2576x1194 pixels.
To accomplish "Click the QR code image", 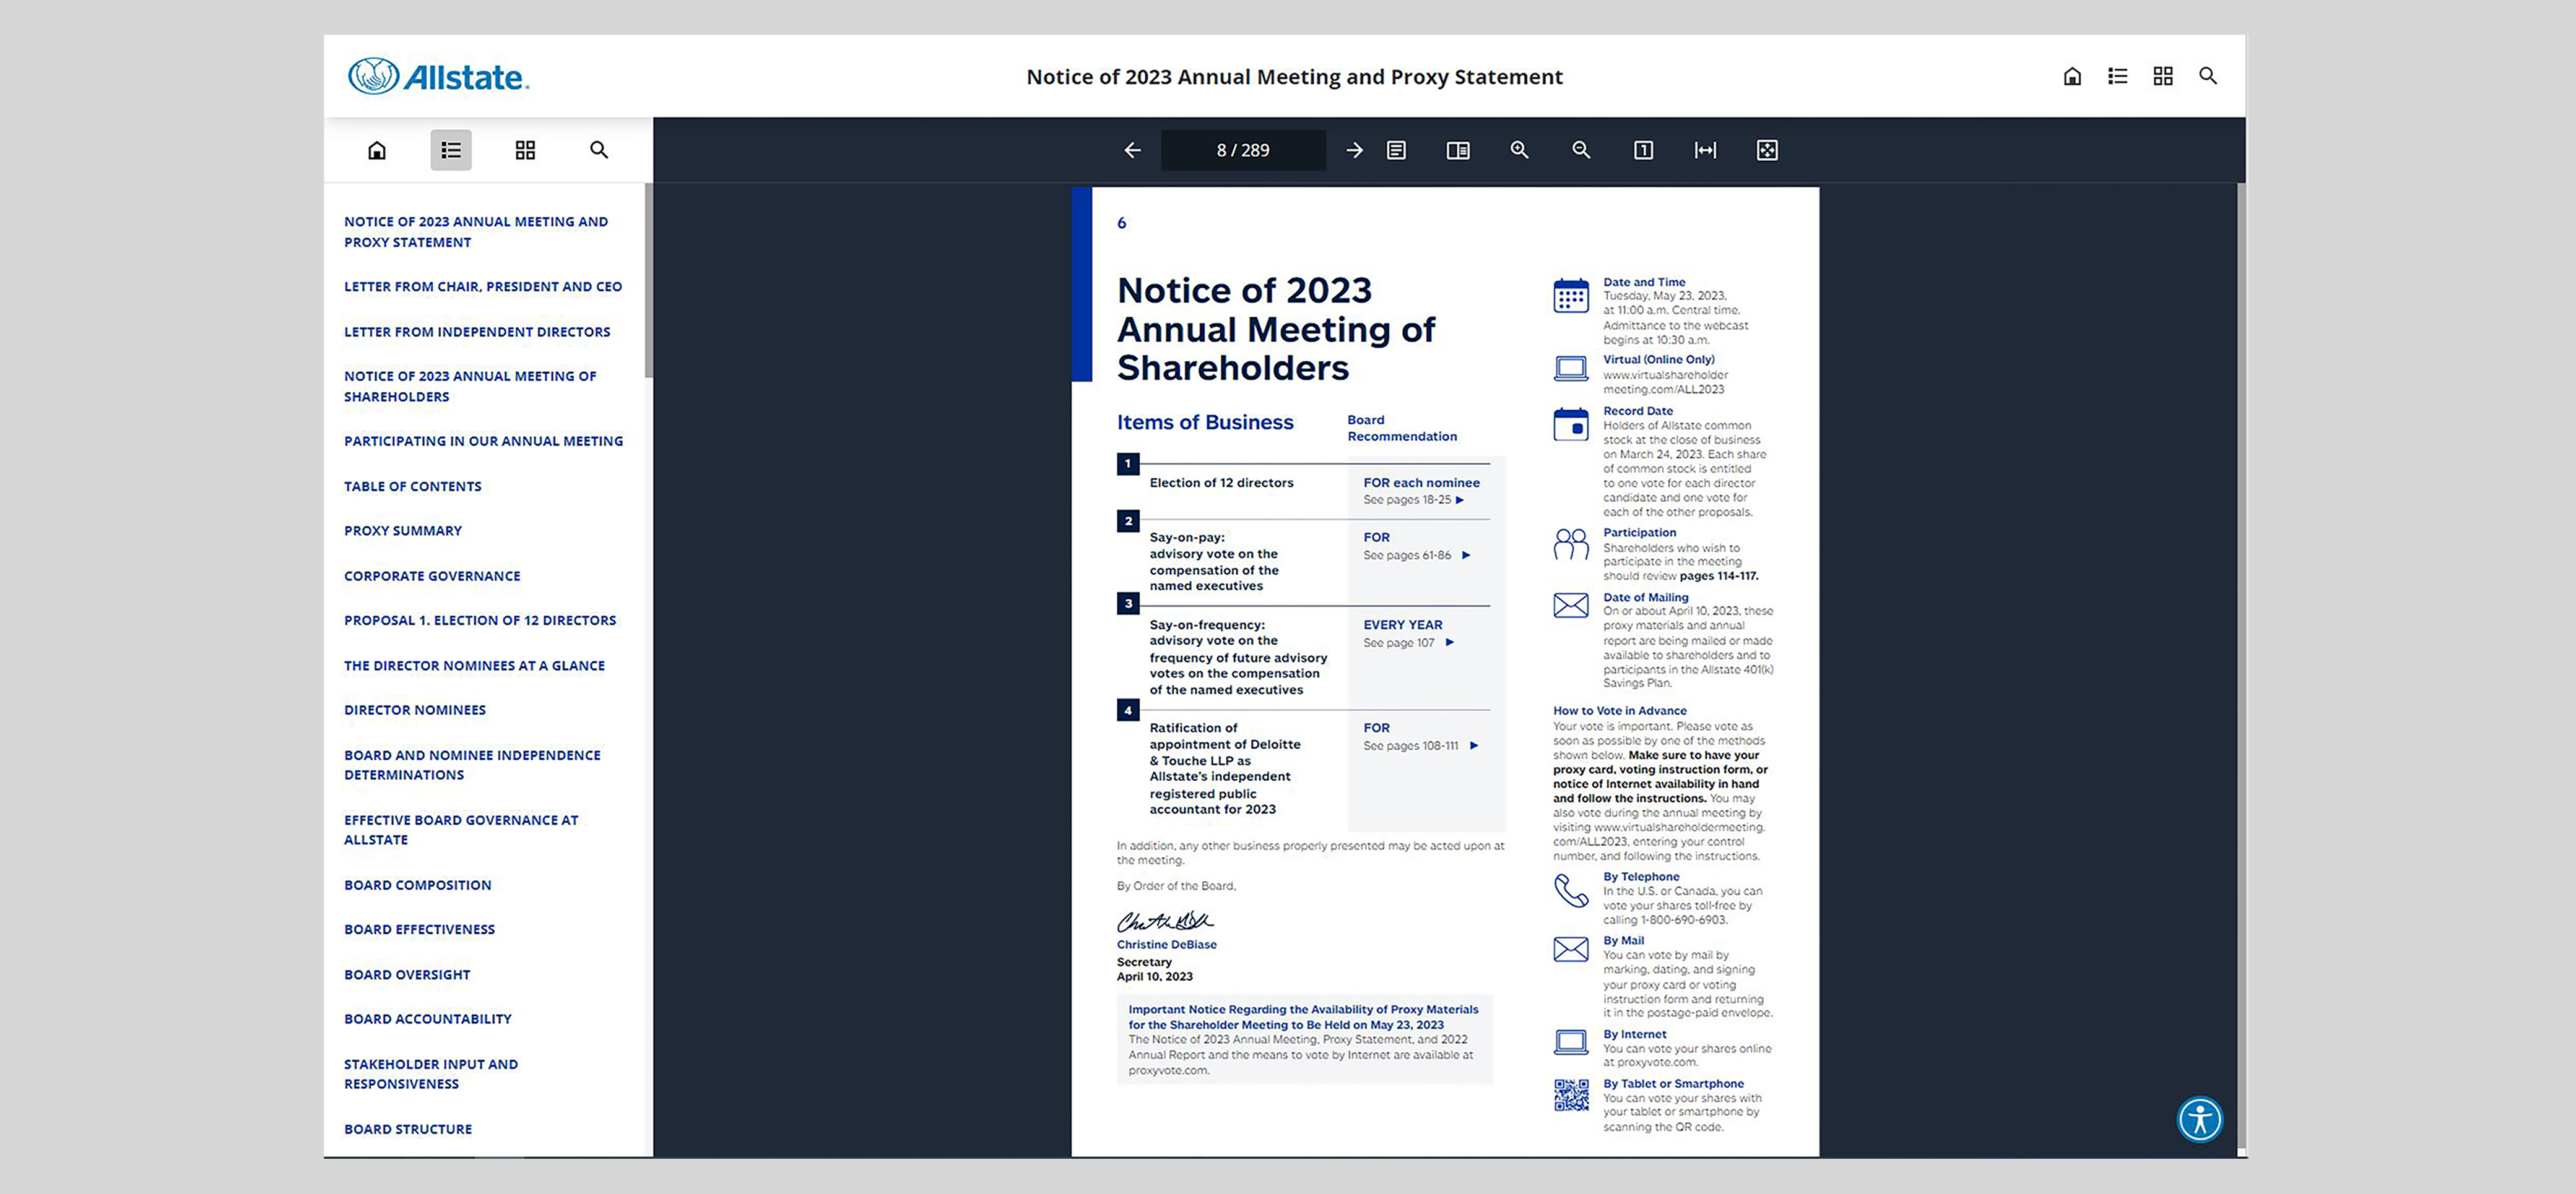I will 1571,1095.
